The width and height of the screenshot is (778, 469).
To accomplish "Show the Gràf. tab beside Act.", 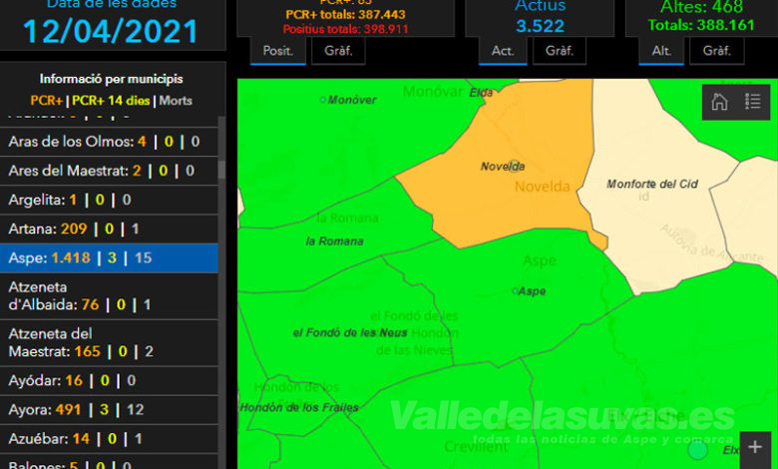I will coord(559,51).
